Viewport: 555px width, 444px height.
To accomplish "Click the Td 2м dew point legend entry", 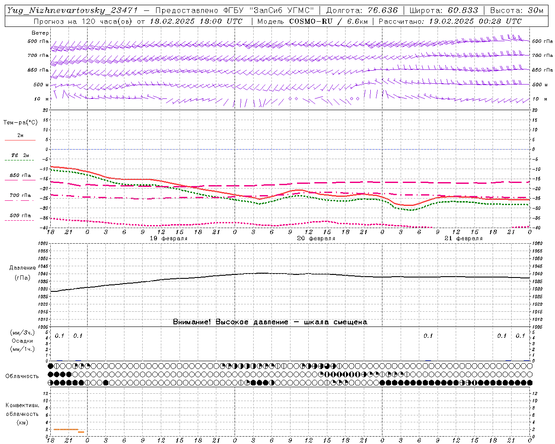I will (x=20, y=155).
